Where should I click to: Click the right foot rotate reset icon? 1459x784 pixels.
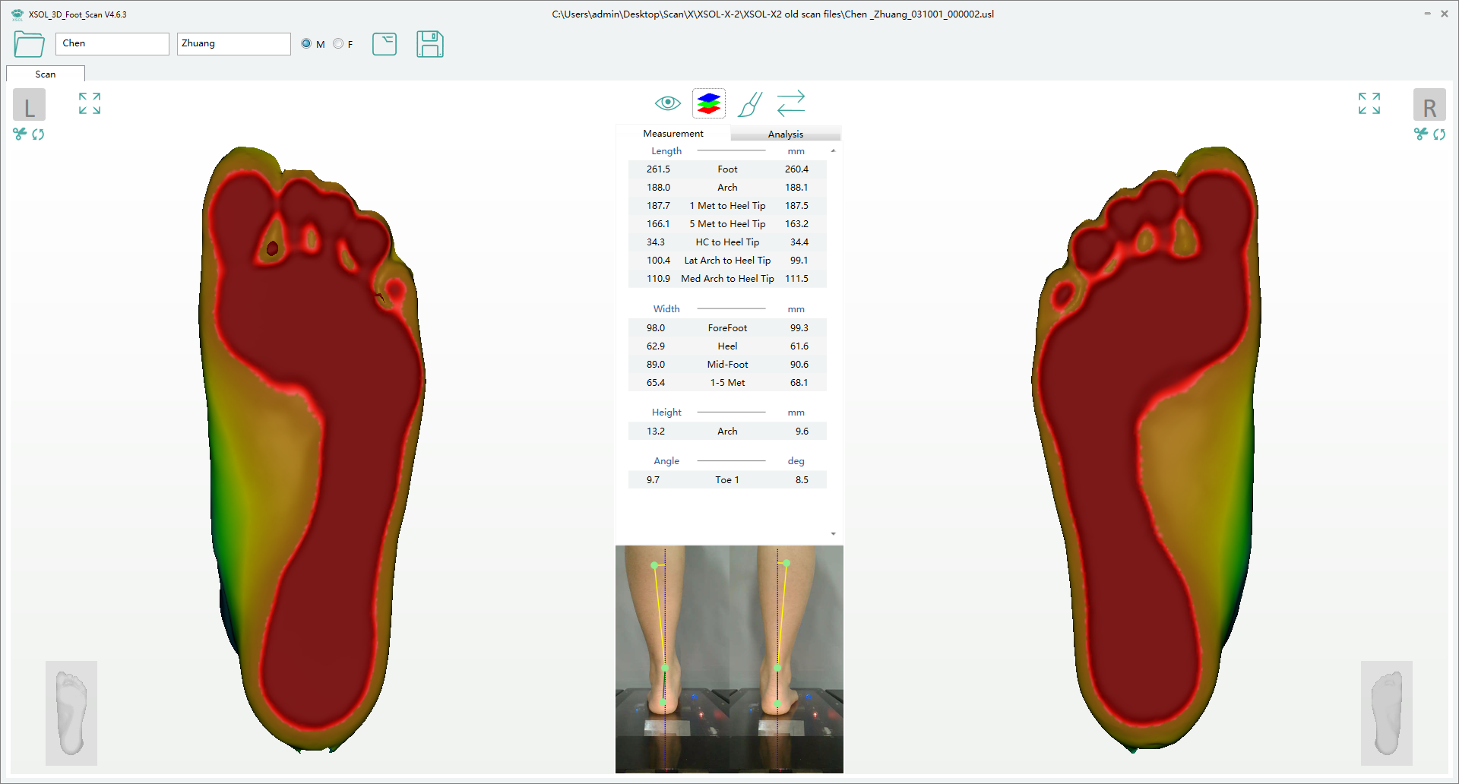1439,134
